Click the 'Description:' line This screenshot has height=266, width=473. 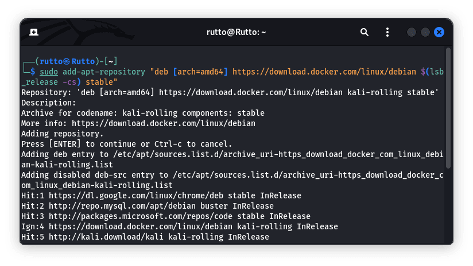(49, 103)
